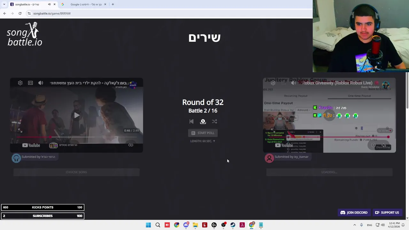Copy link icon on left video

pyautogui.click(x=131, y=145)
